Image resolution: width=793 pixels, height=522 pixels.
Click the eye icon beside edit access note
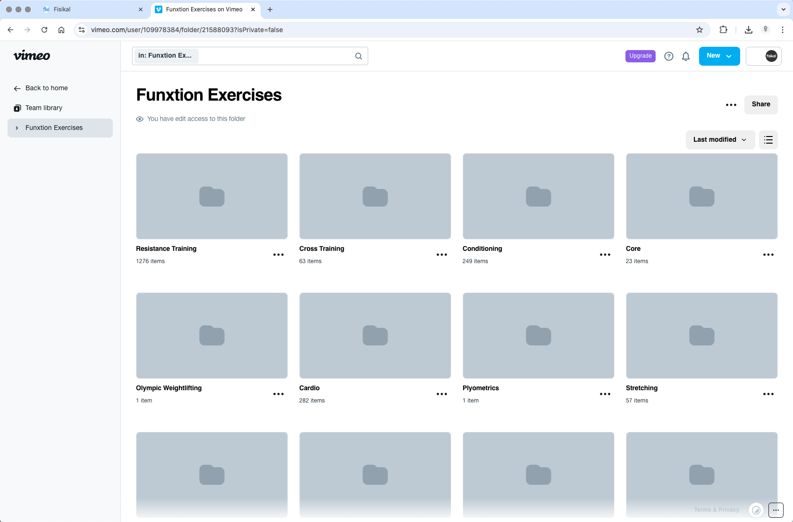point(140,119)
